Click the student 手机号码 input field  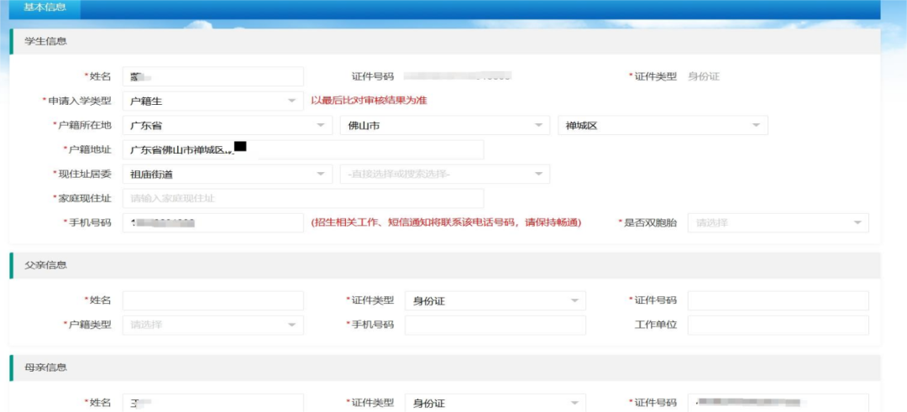coord(212,222)
